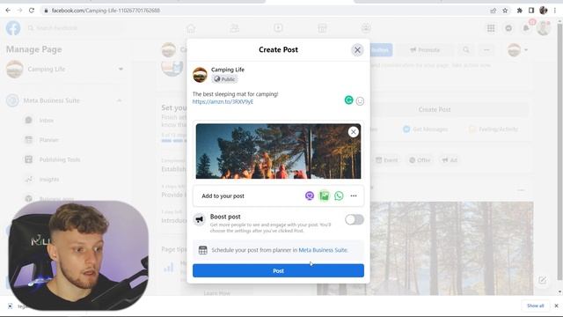563x317 pixels.
Task: Click the compose edit icon bottom right
Action: coord(542,280)
